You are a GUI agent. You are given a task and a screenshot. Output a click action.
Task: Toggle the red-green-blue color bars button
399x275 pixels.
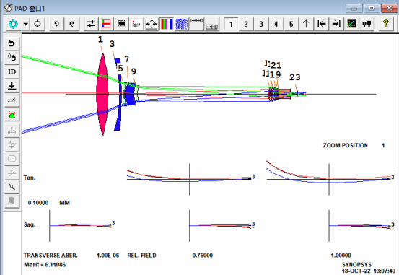point(167,24)
